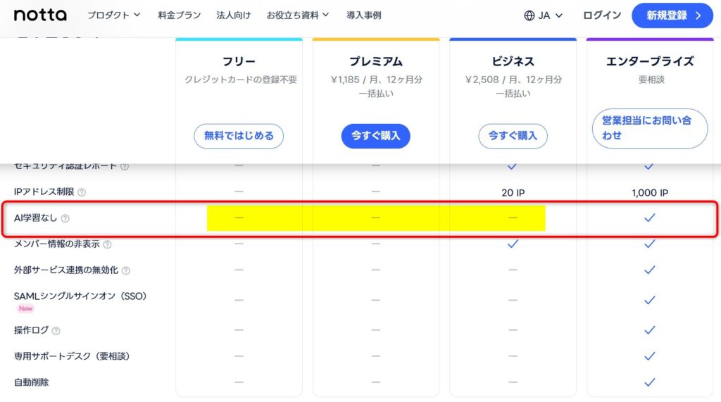721x402 pixels.
Task: Click help icon next to IPアドレス制限
Action: click(x=82, y=192)
